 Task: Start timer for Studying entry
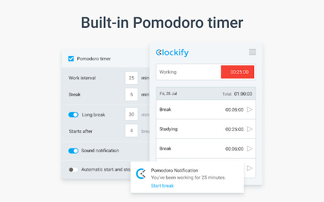[250, 129]
